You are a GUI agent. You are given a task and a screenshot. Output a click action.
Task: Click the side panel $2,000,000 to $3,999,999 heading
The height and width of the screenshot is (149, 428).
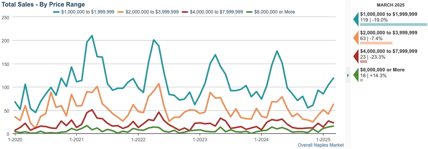pyautogui.click(x=388, y=32)
